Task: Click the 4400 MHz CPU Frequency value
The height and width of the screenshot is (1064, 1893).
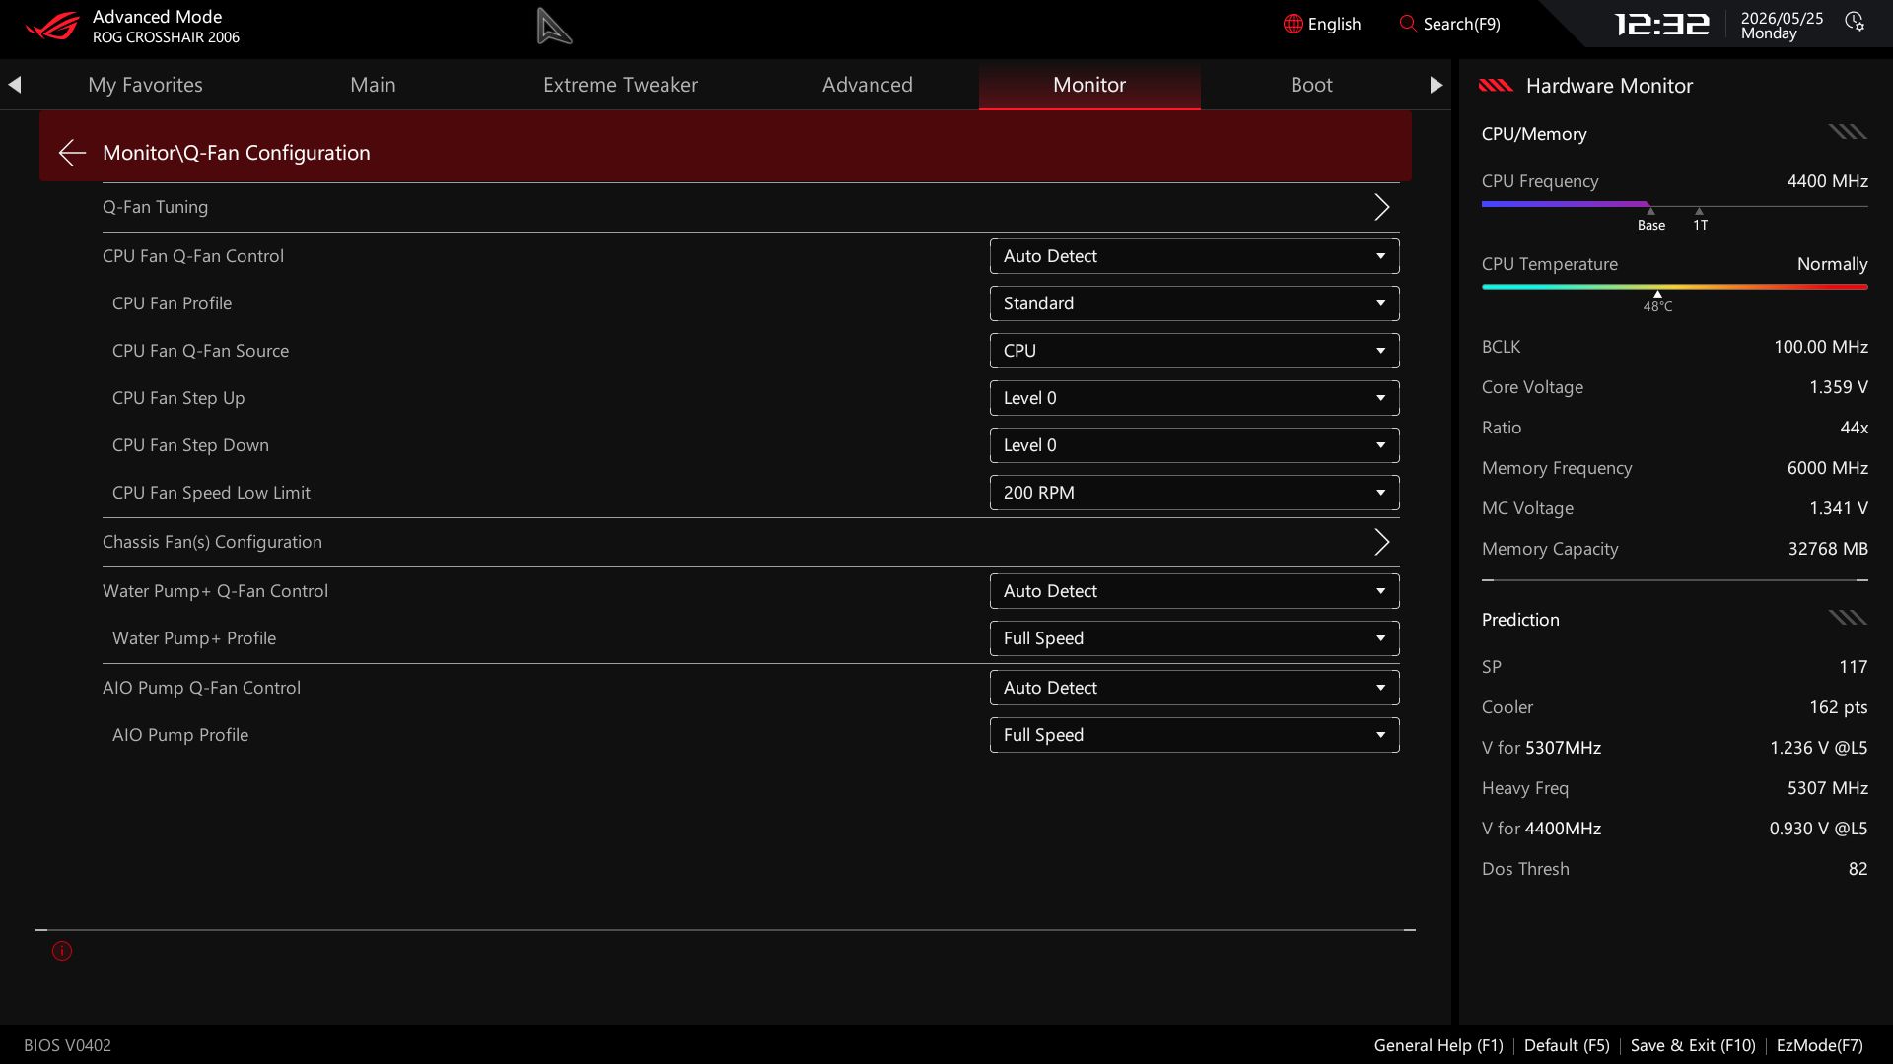Action: pos(1827,181)
